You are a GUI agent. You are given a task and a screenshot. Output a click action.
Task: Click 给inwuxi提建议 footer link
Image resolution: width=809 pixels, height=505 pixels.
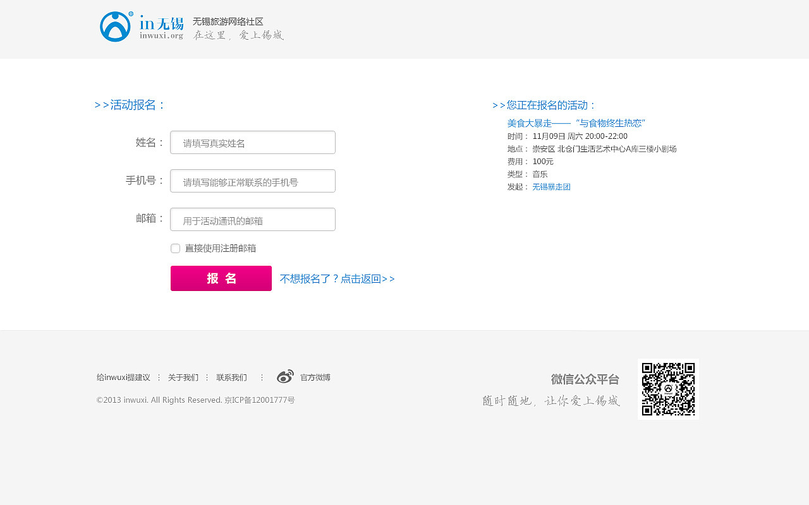point(123,377)
